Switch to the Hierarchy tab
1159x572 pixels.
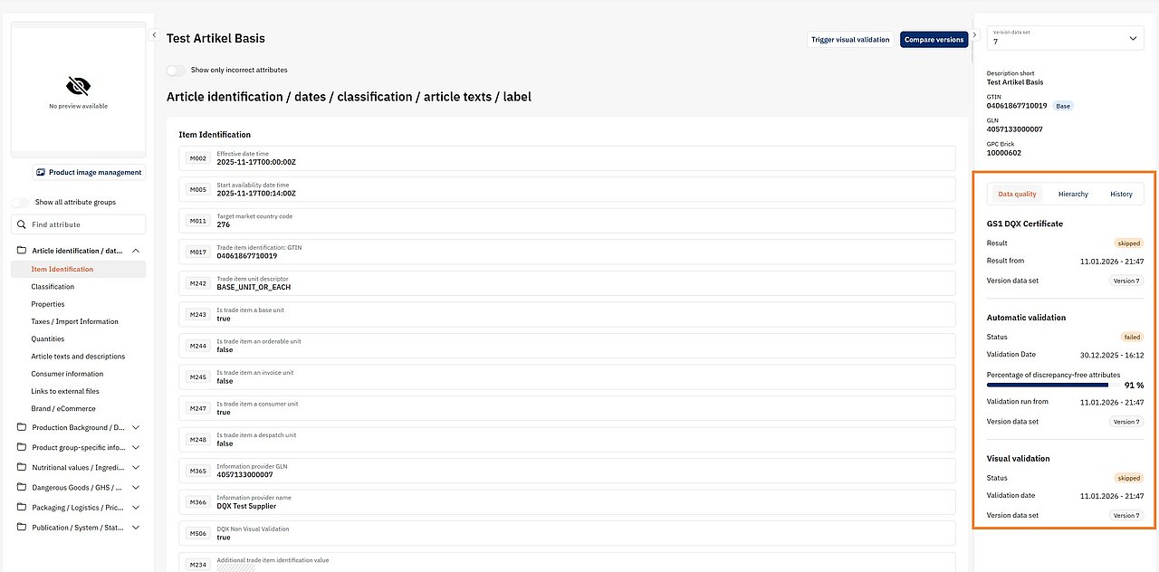tap(1073, 194)
